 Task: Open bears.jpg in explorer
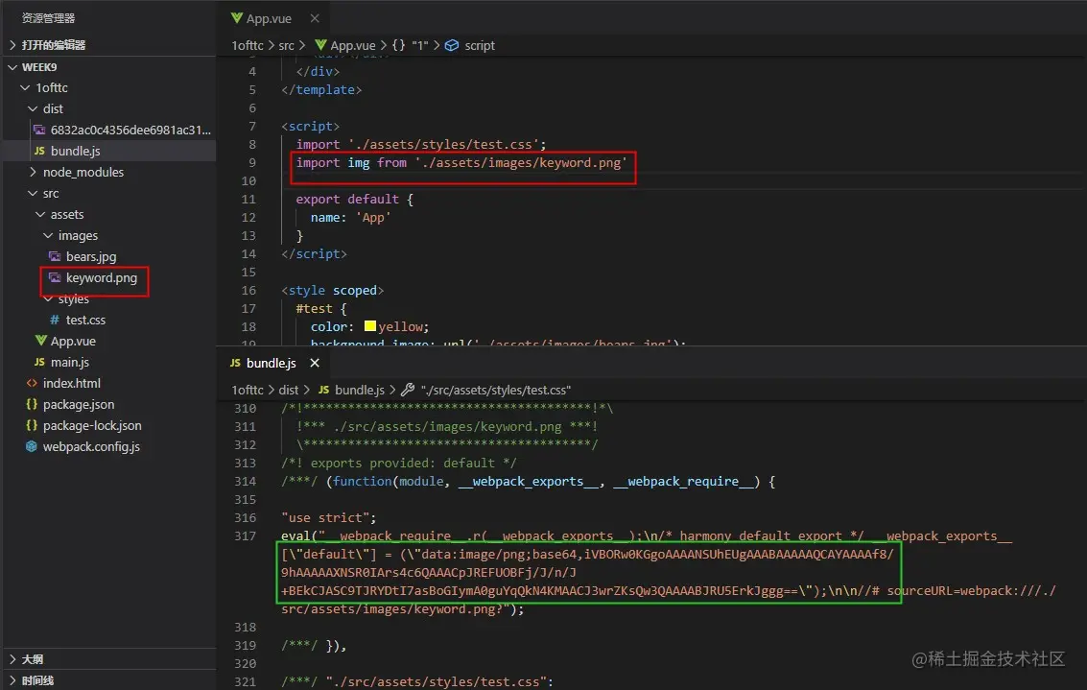click(x=91, y=256)
